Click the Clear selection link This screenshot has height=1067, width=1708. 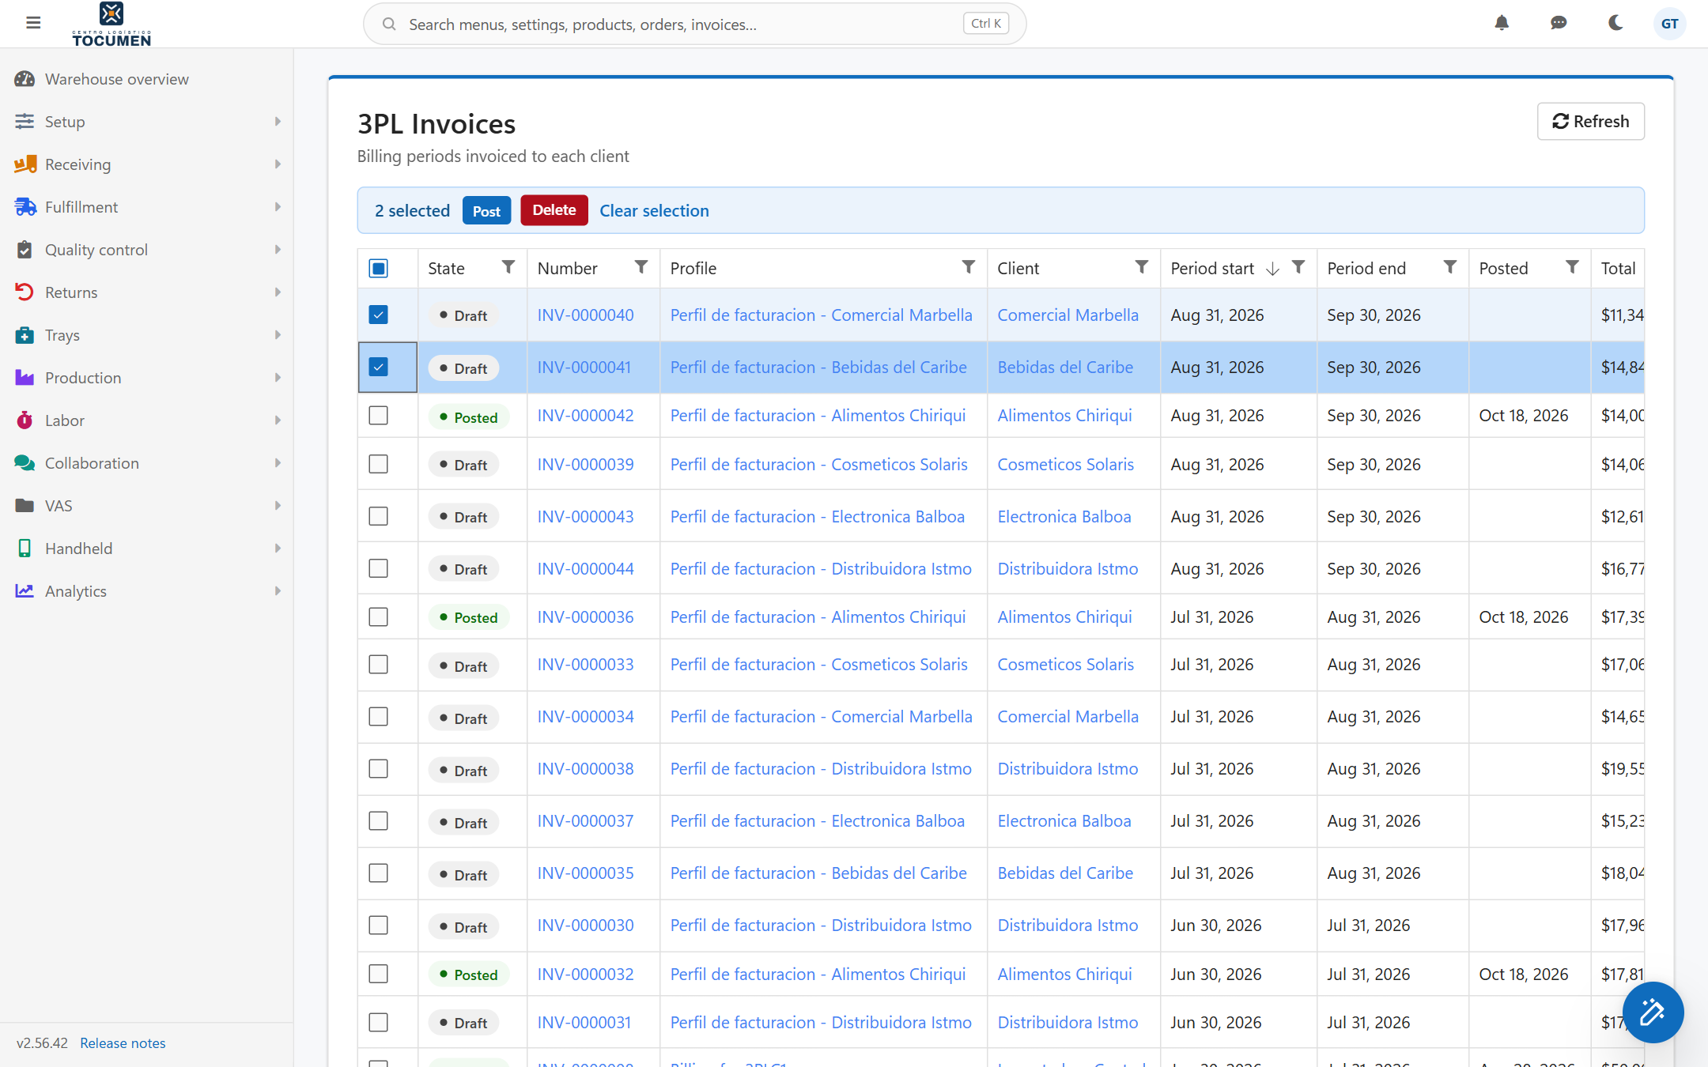(x=654, y=210)
